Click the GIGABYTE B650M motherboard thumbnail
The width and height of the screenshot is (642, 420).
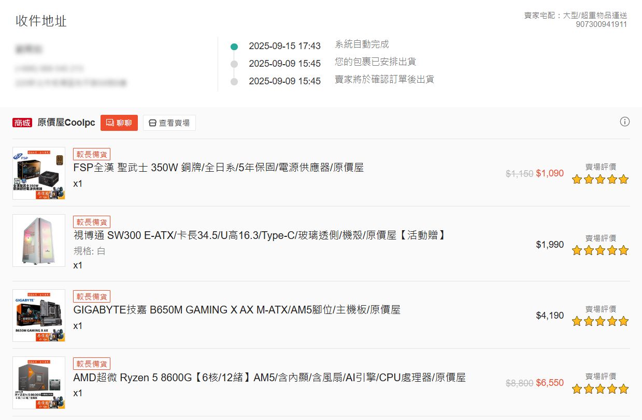pyautogui.click(x=39, y=316)
